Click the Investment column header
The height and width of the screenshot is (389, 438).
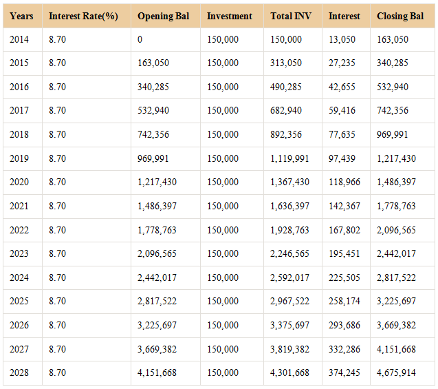230,16
